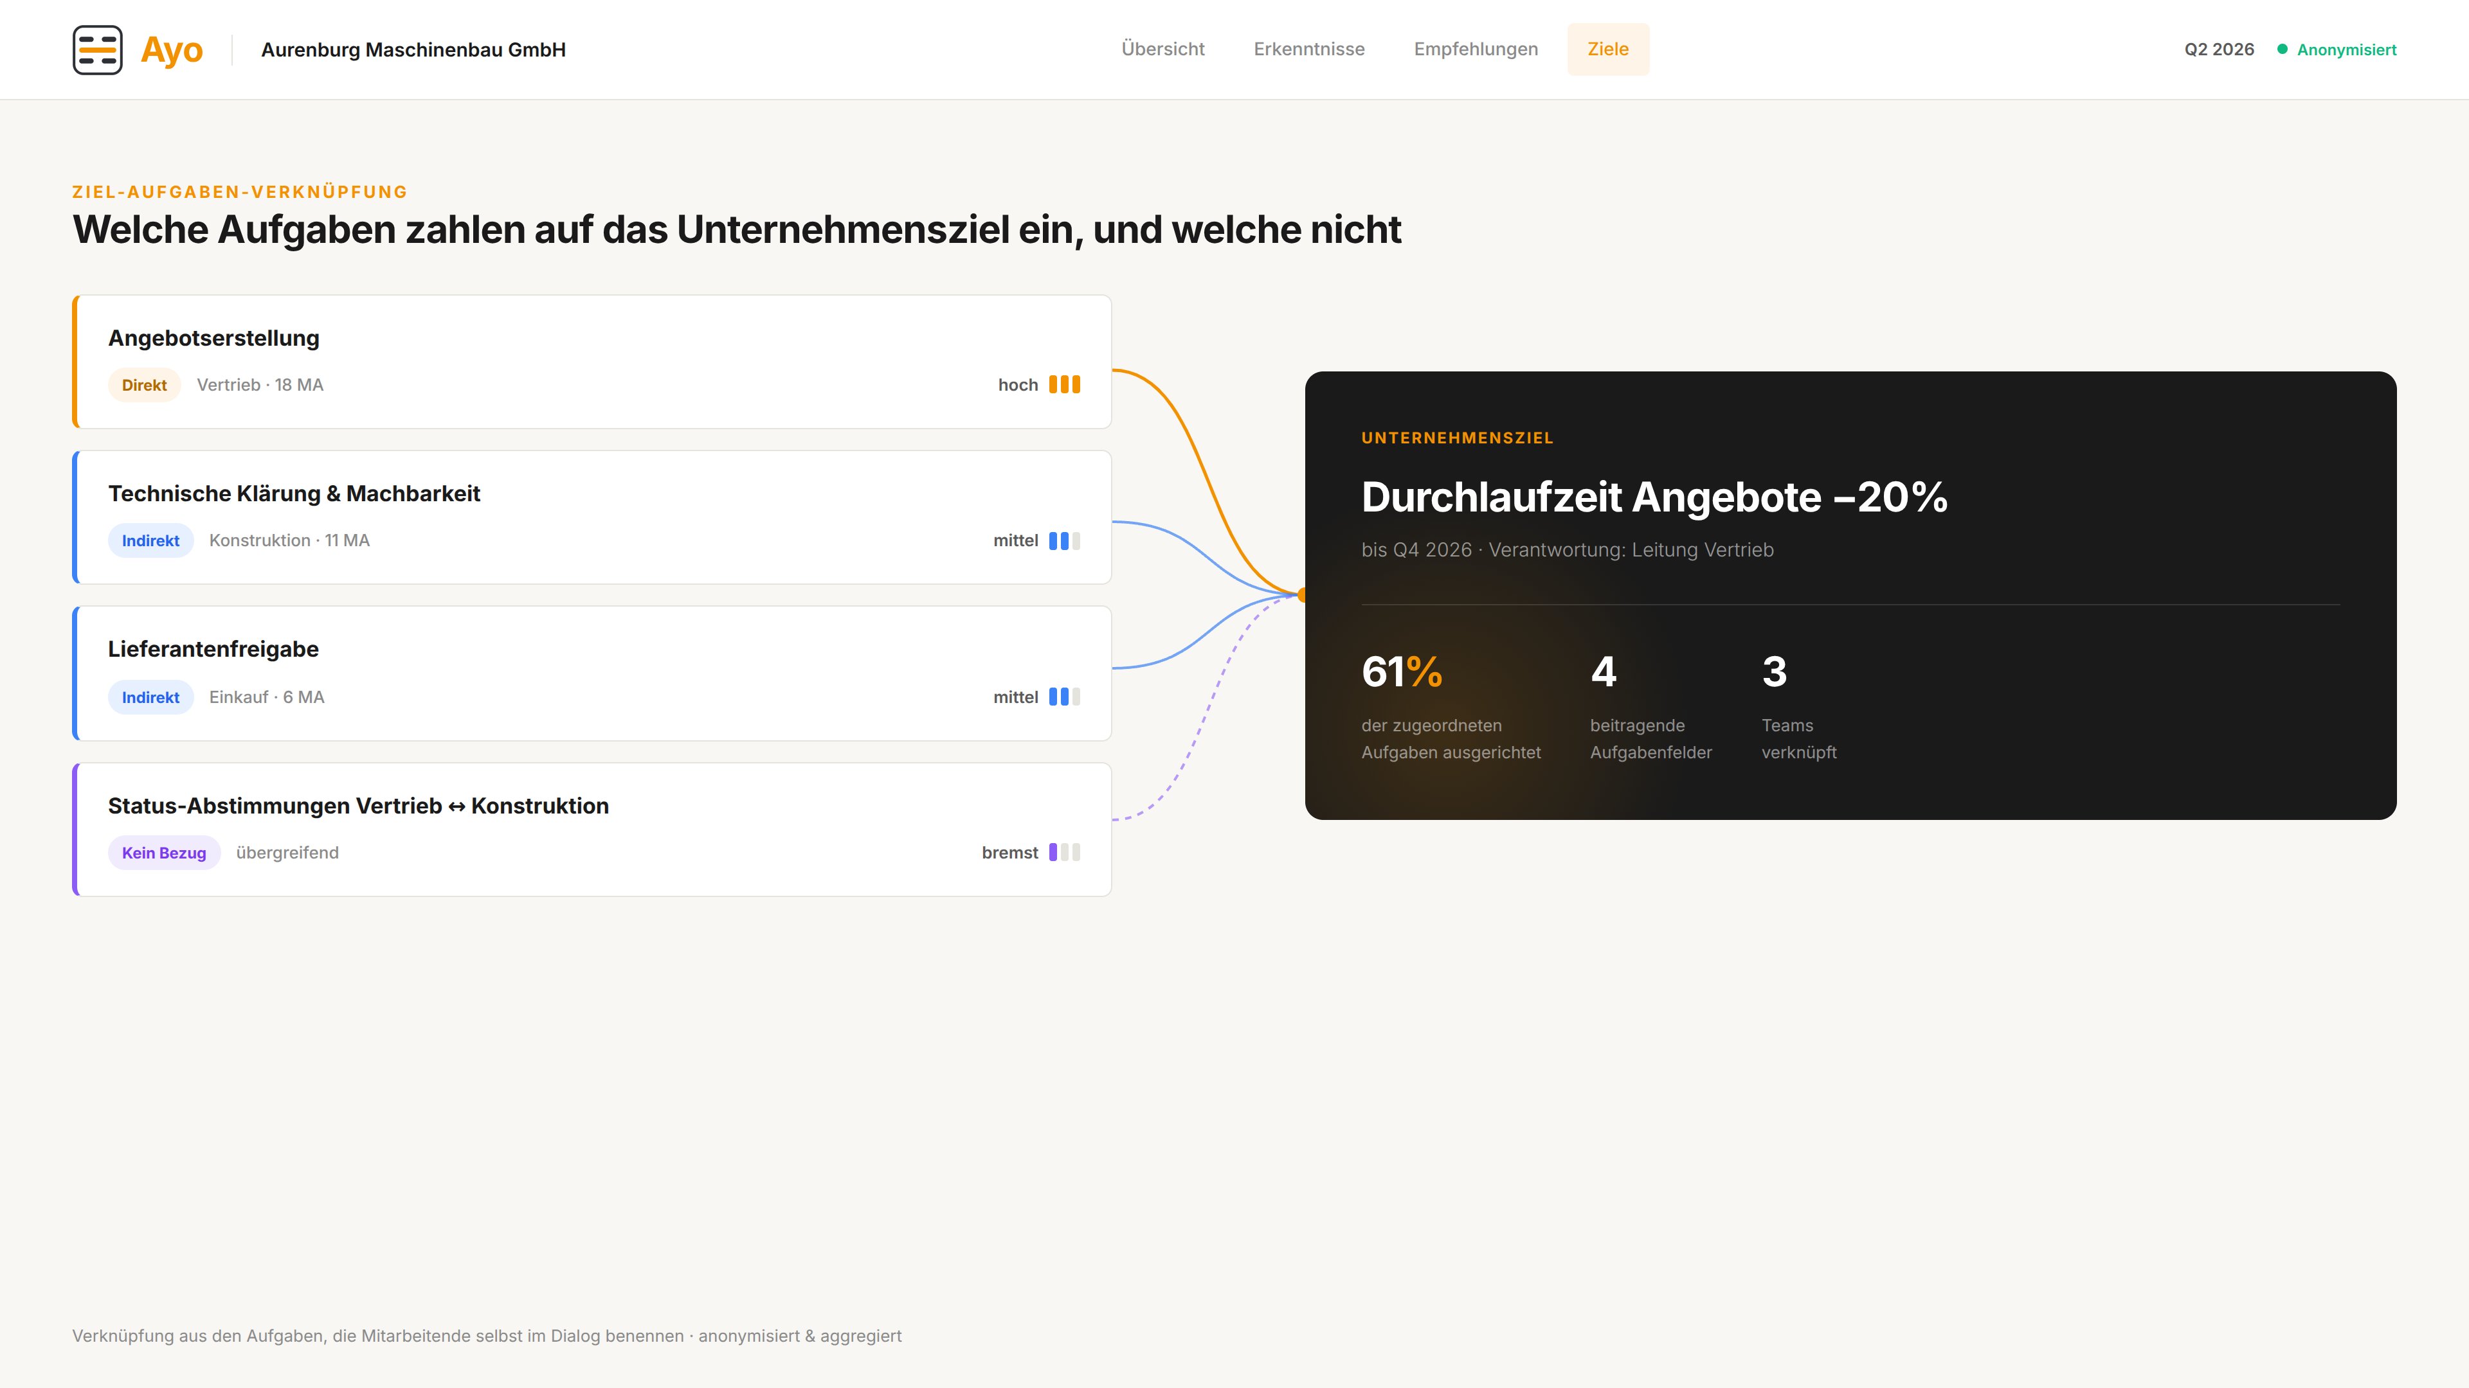Open the Übersicht tab
Image resolution: width=2469 pixels, height=1388 pixels.
[1162, 49]
